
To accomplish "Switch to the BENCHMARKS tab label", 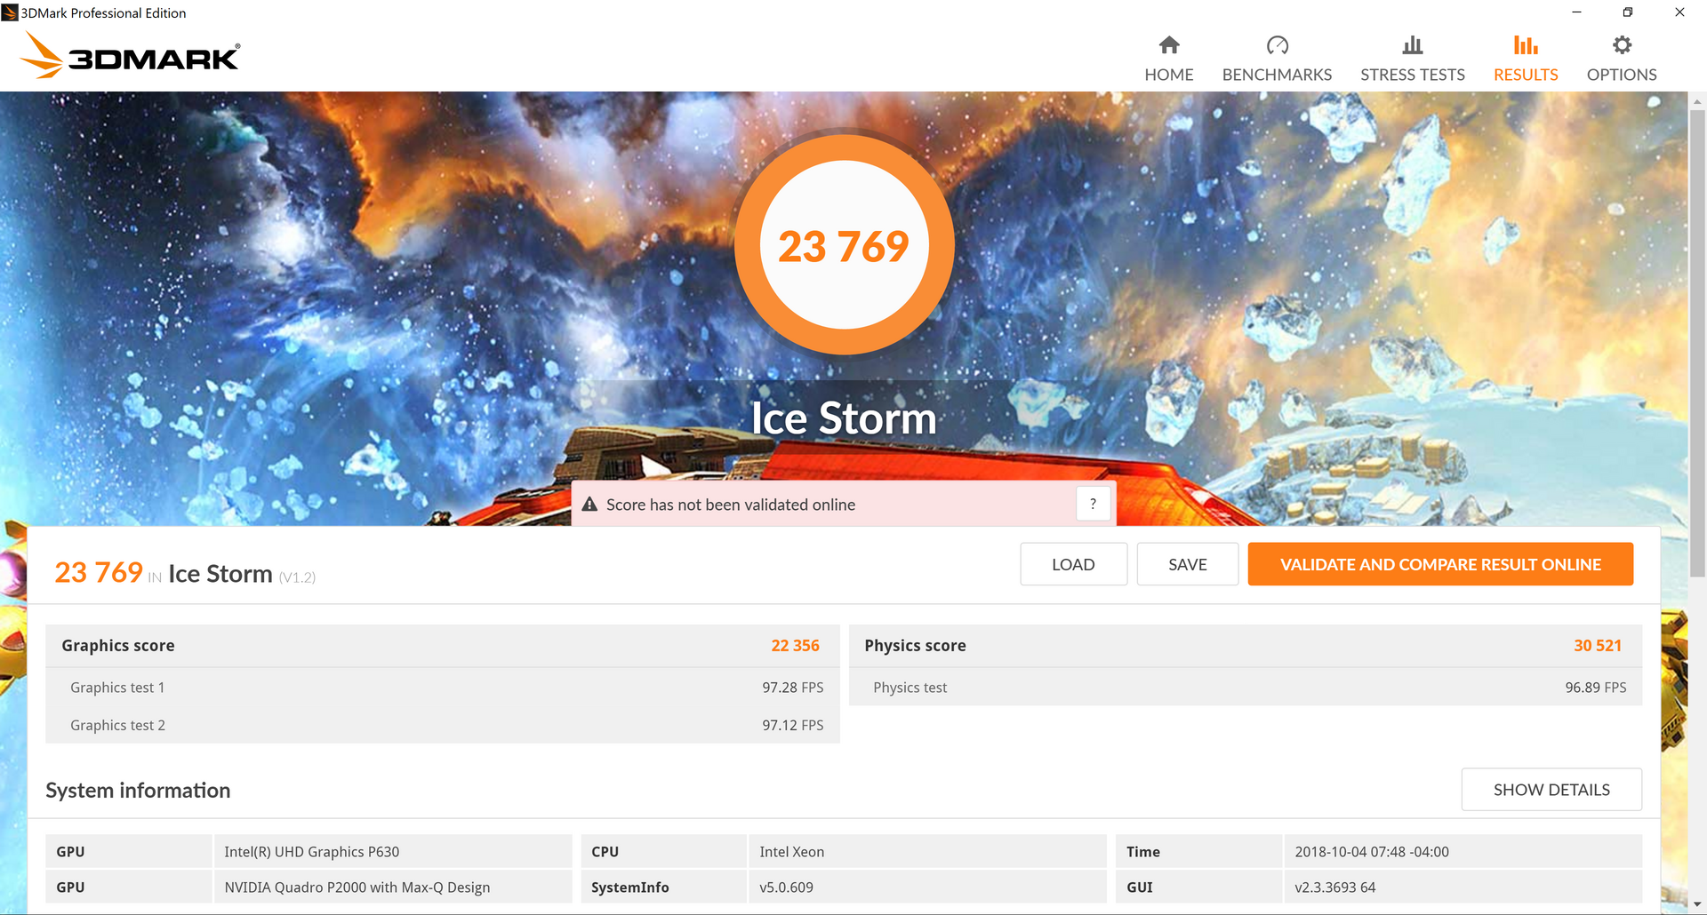I will click(x=1277, y=75).
